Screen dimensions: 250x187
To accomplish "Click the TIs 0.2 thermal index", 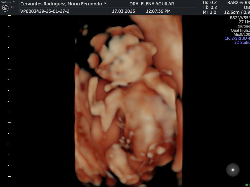I will tap(209, 3).
